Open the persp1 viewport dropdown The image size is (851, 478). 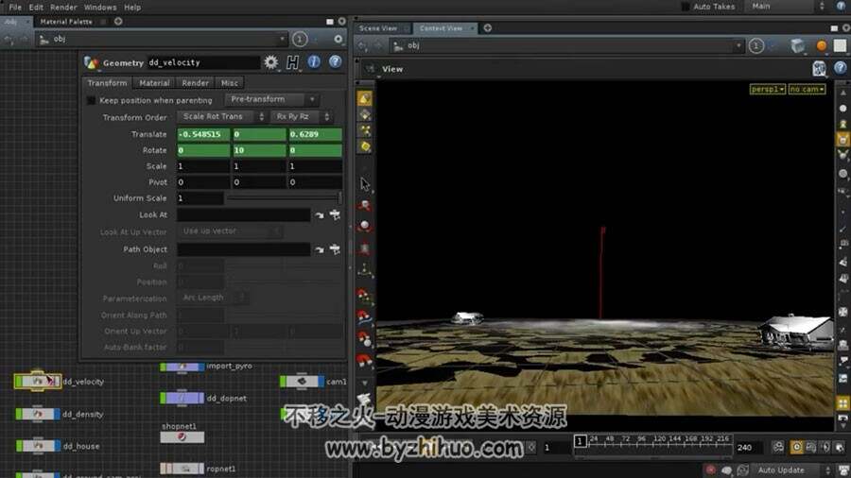pyautogui.click(x=768, y=89)
